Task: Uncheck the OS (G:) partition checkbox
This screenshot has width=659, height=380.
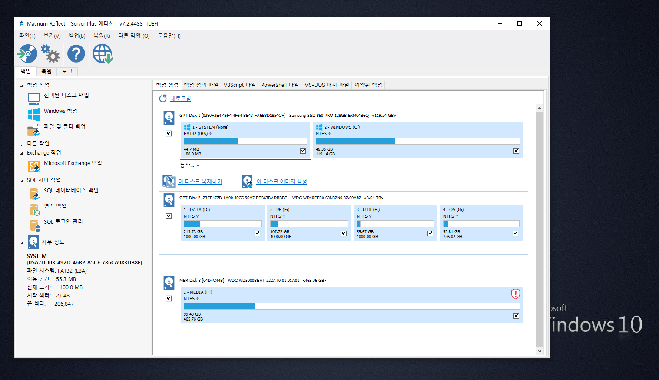Action: [516, 233]
